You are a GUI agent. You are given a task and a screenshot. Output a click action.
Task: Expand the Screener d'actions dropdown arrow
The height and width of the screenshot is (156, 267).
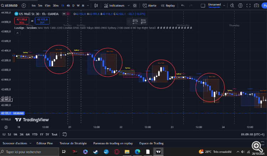[x=31, y=143]
